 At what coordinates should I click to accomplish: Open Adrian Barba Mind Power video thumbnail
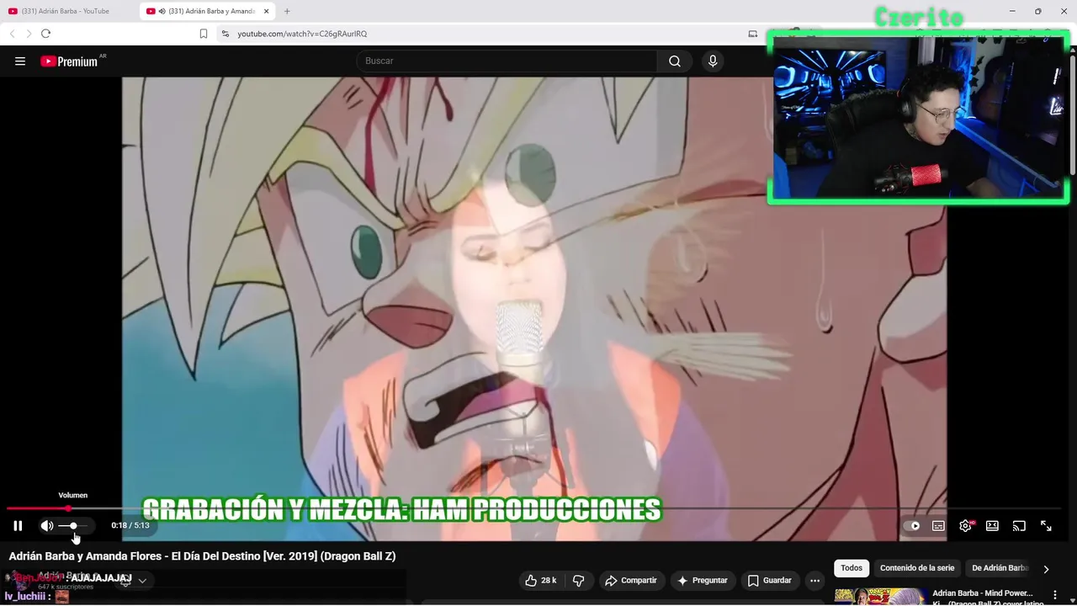(880, 597)
